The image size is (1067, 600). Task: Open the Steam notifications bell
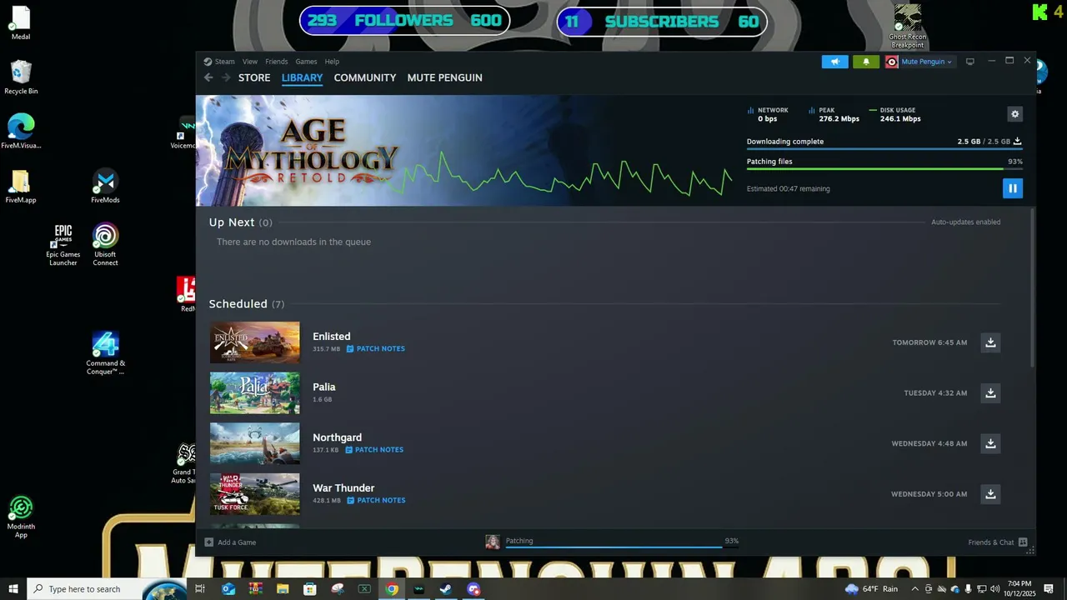[x=866, y=62]
